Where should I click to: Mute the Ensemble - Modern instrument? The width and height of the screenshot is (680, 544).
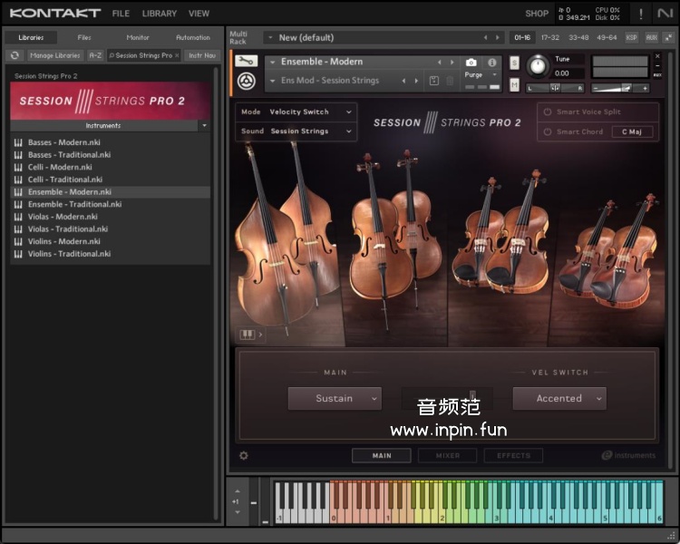click(514, 84)
